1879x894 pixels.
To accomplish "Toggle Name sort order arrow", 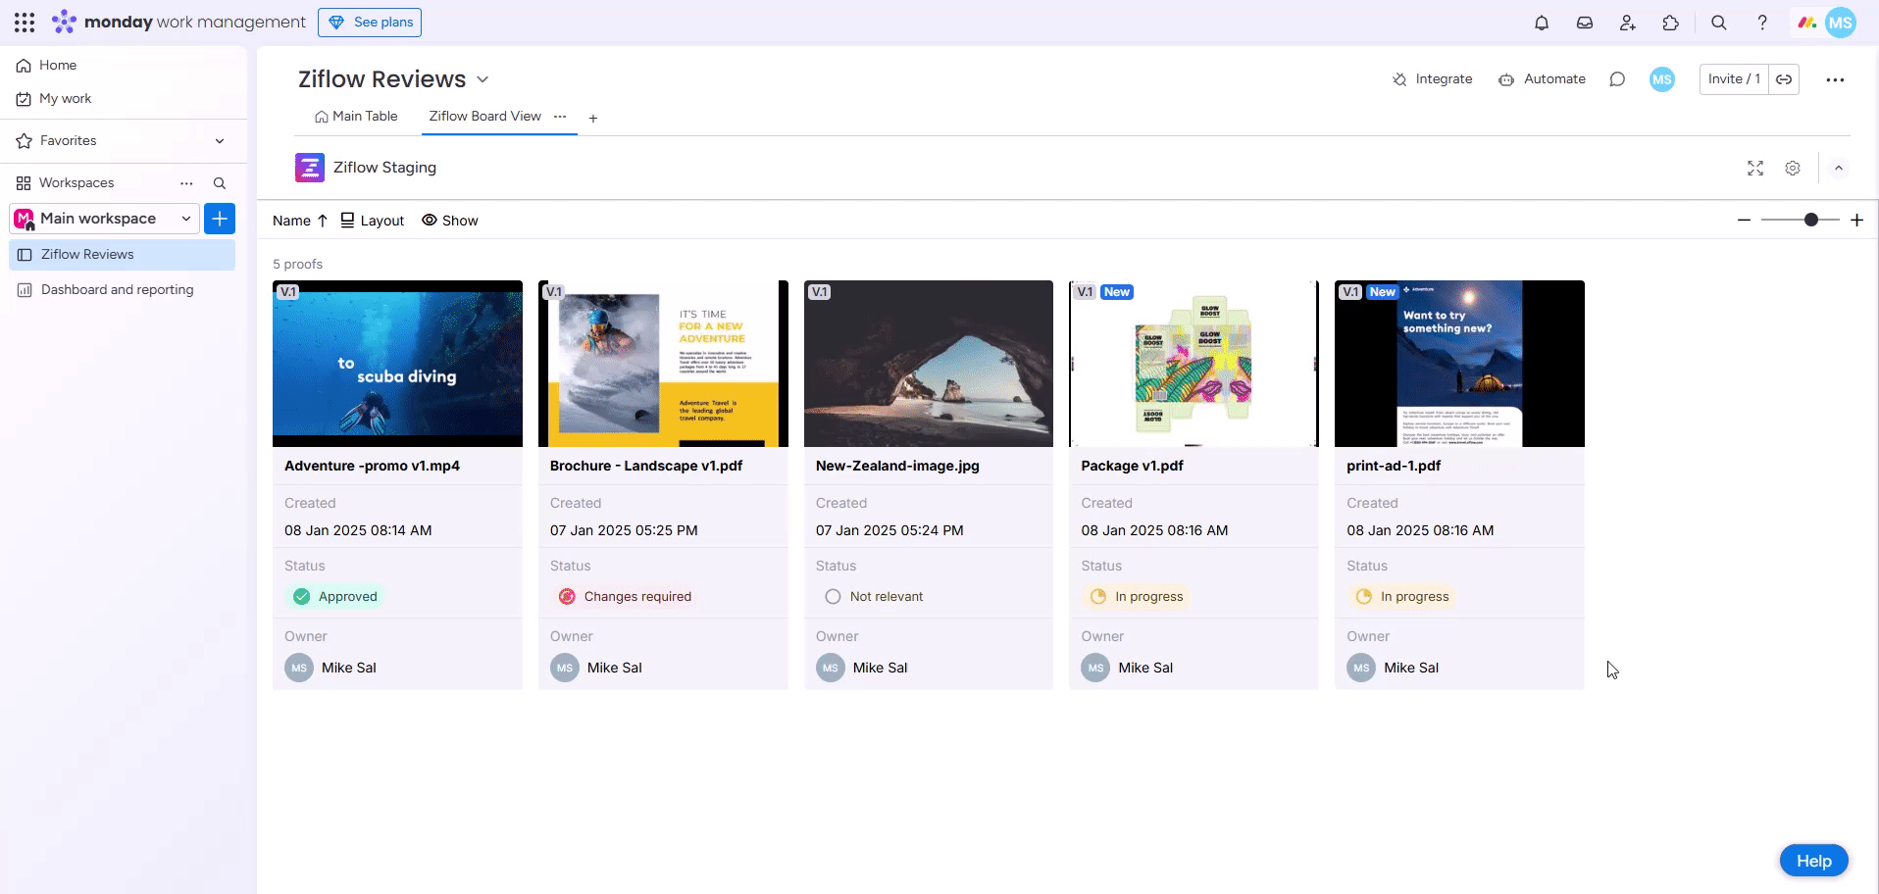I will coord(322,221).
